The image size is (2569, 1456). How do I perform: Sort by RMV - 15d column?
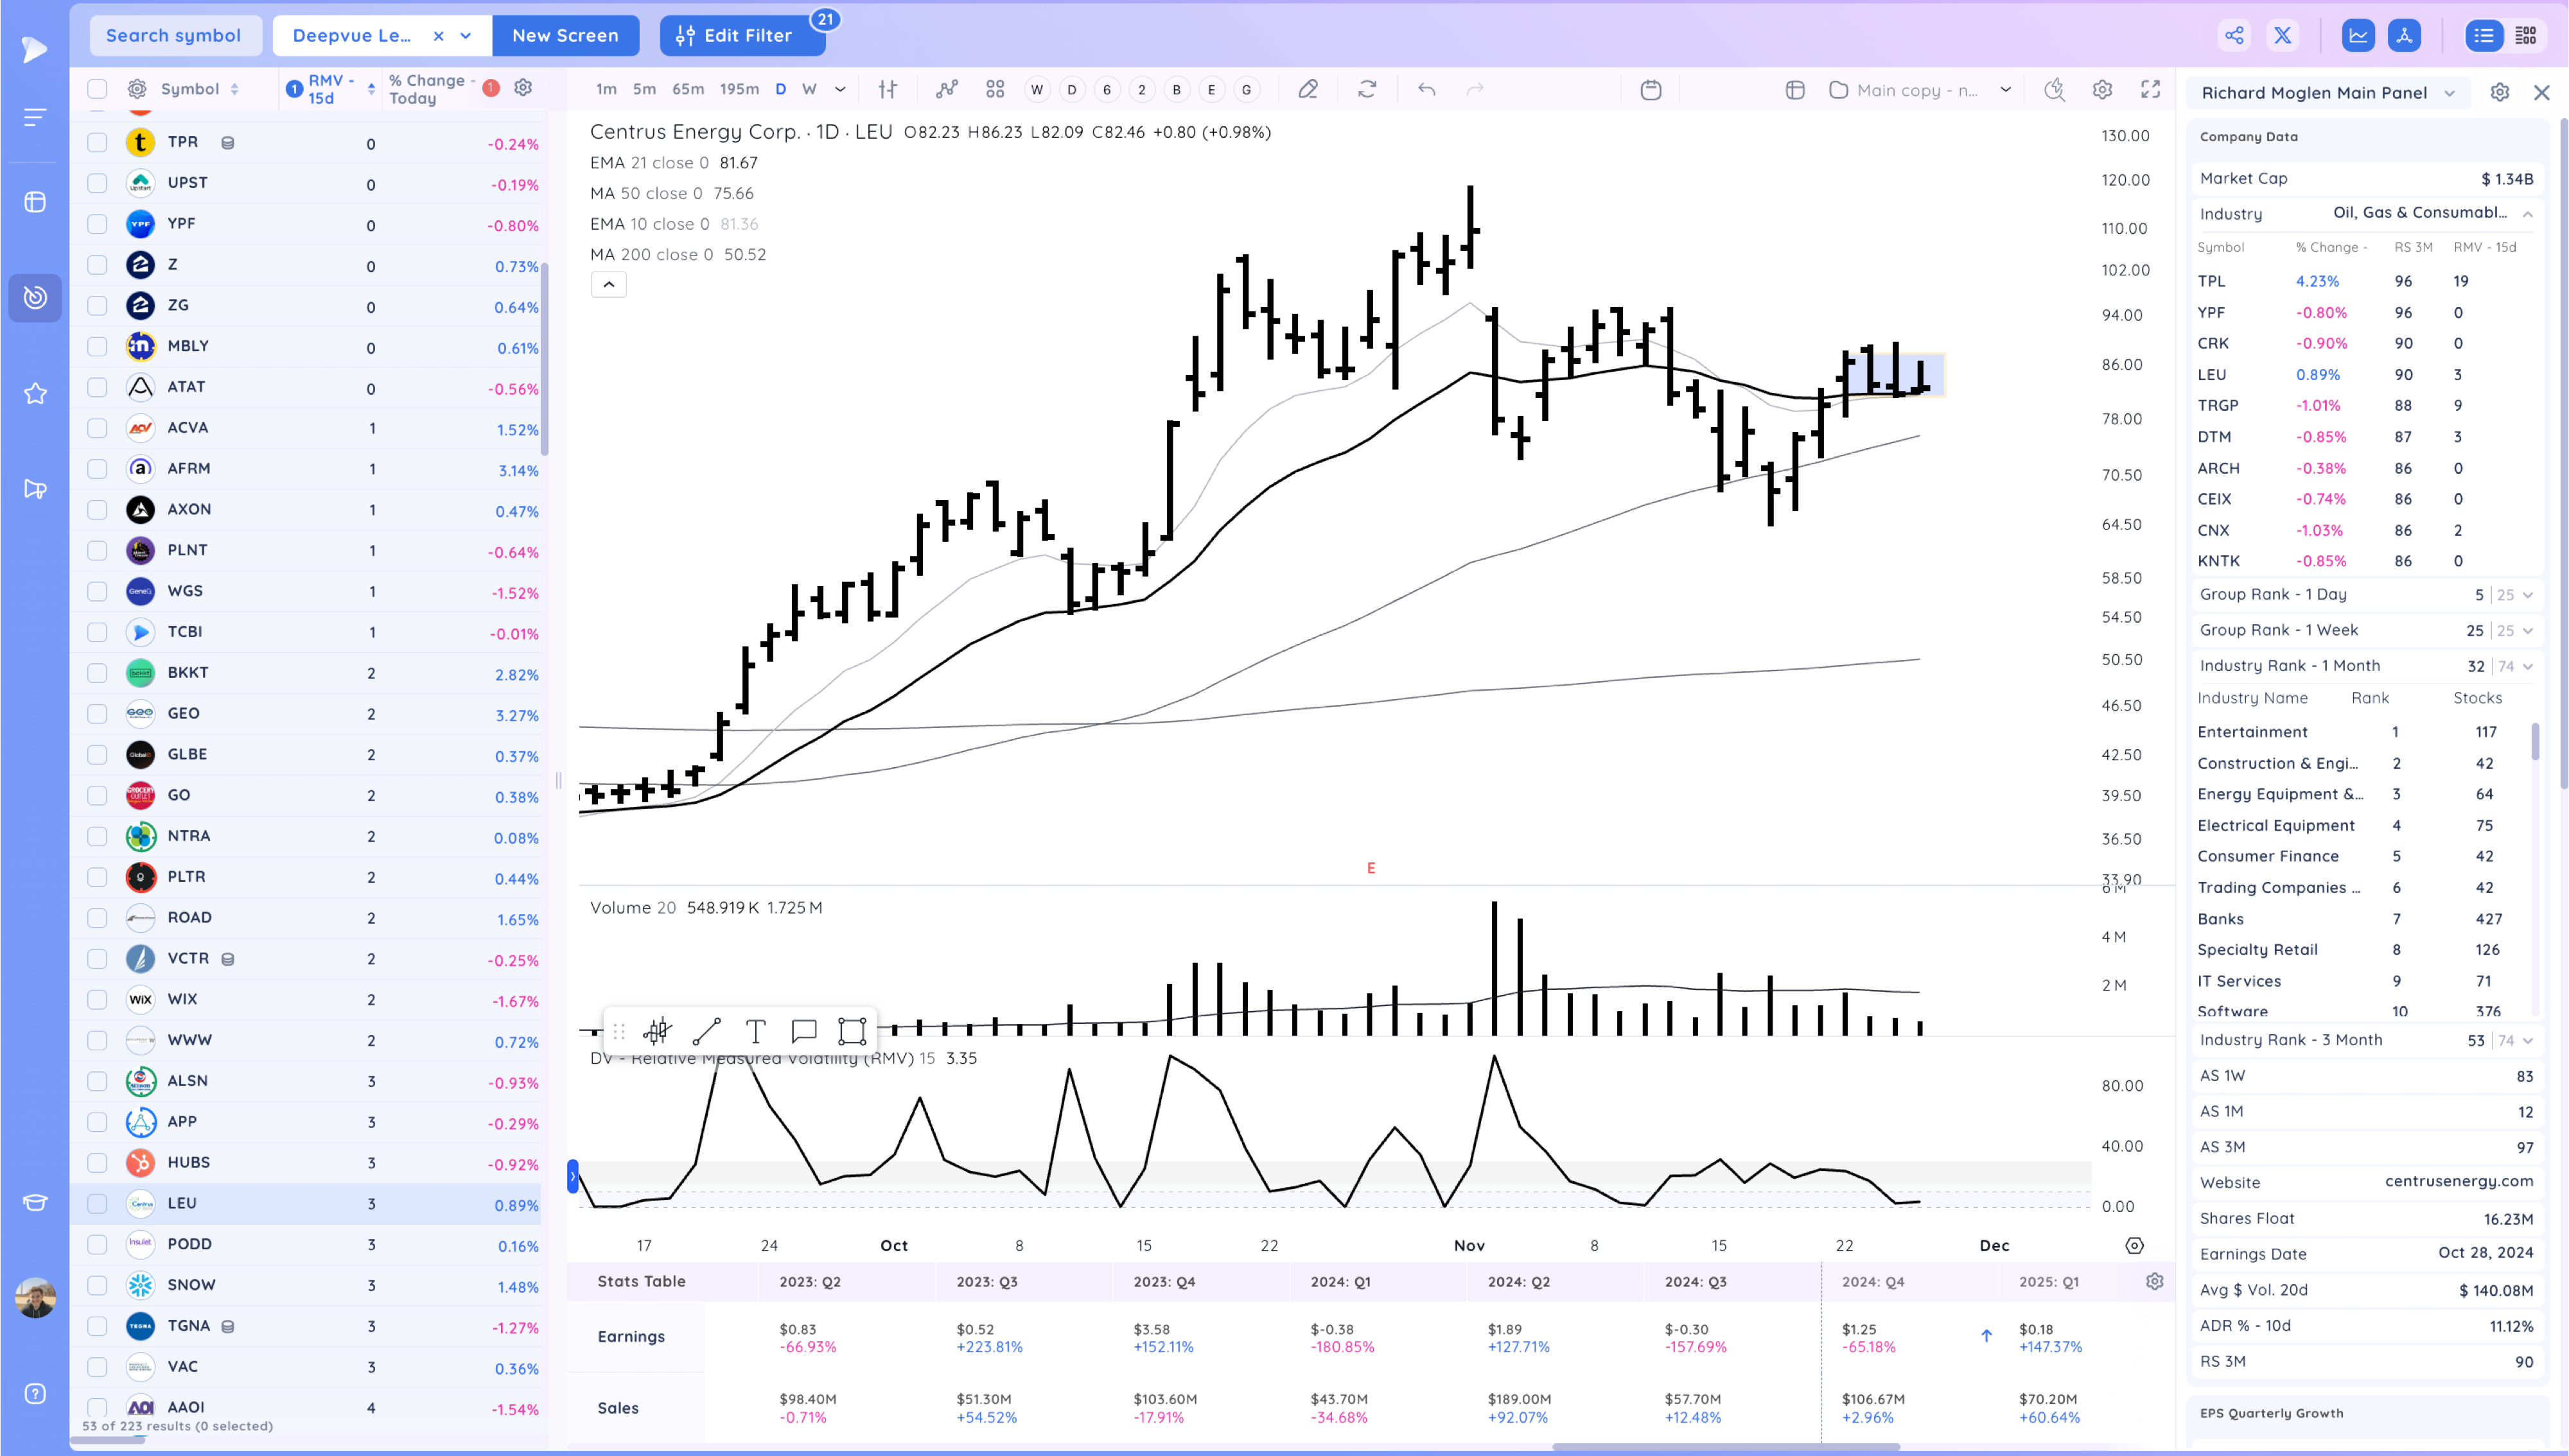coord(330,89)
